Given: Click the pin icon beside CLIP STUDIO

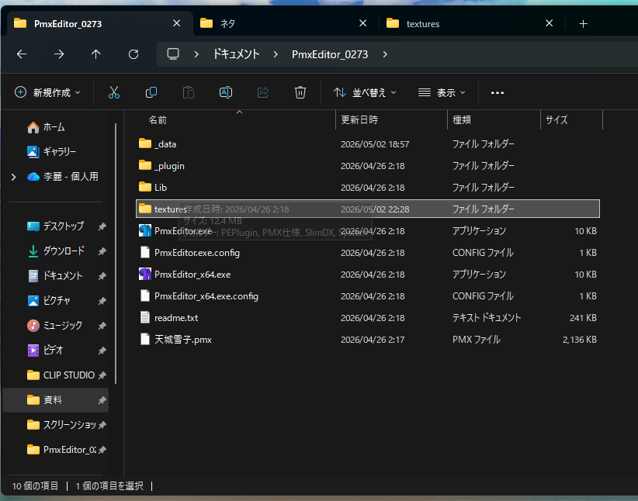Looking at the screenshot, I should coord(102,375).
